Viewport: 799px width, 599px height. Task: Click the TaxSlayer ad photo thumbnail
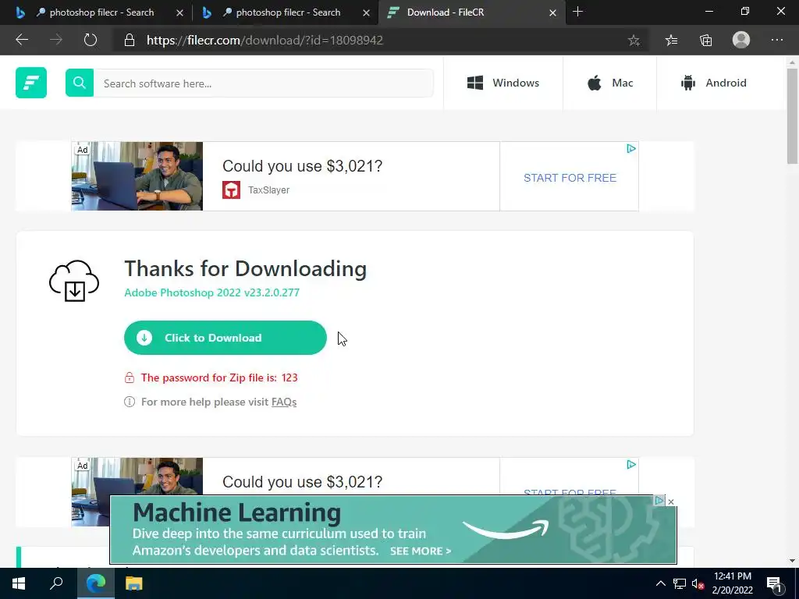pyautogui.click(x=137, y=176)
